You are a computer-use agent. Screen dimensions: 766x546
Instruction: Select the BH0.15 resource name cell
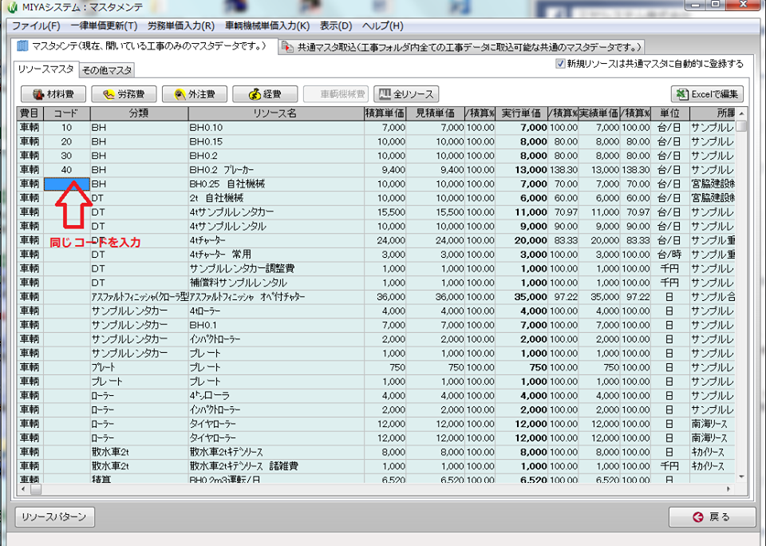click(276, 142)
